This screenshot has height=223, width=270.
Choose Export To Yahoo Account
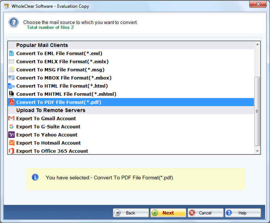coord(131,135)
